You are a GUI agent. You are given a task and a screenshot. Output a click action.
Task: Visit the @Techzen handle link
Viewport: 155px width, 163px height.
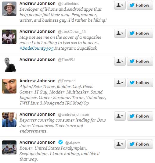pos(67,81)
